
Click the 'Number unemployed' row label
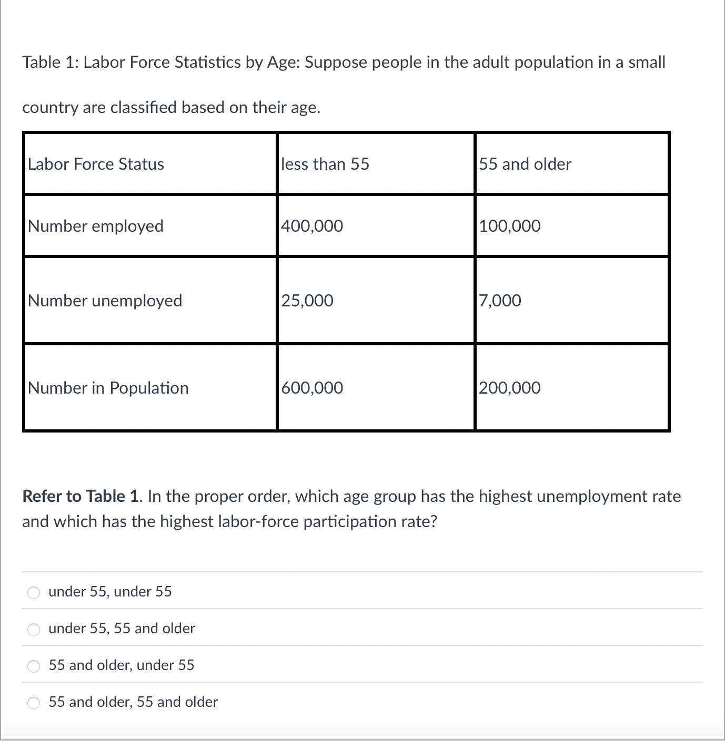[105, 301]
